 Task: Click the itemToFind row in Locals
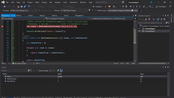coord(84,81)
